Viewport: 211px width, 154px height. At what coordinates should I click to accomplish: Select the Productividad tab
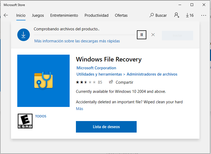tap(96, 15)
